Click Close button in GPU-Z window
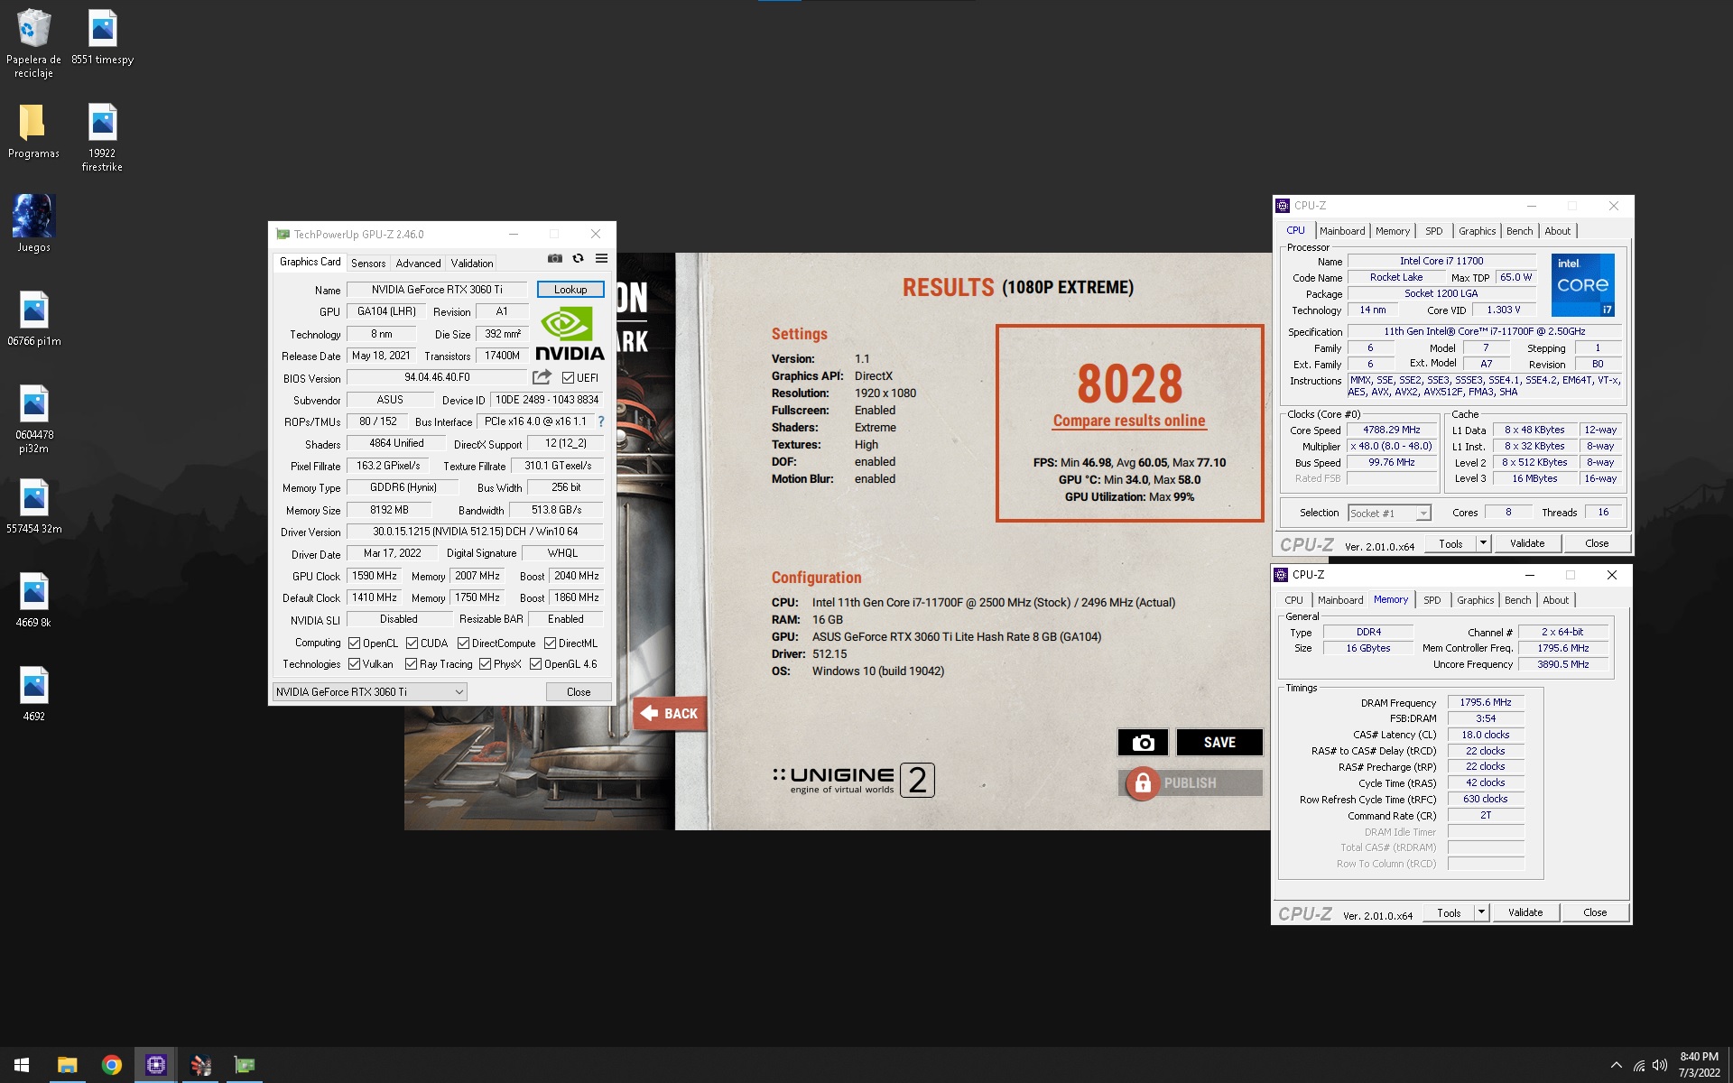 [579, 691]
